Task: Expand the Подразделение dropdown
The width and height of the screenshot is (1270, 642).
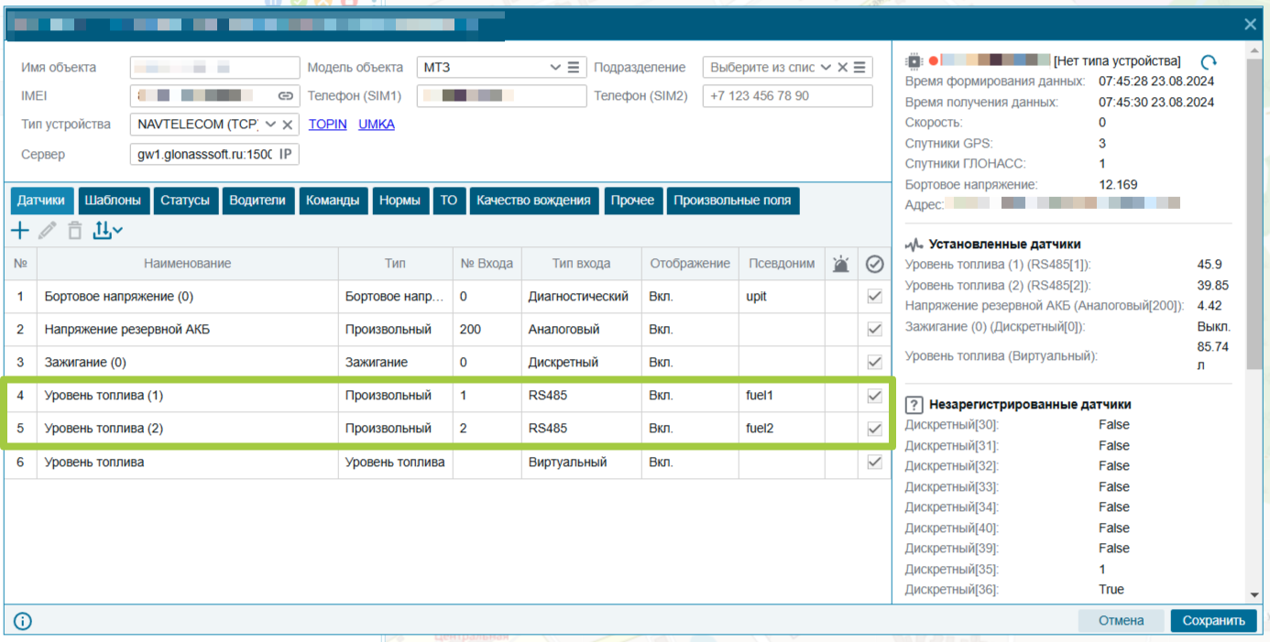Action: point(826,67)
